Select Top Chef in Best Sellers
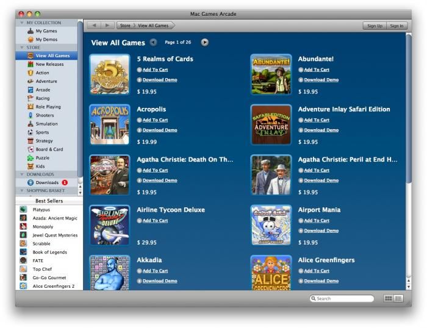The width and height of the screenshot is (427, 328). click(42, 269)
